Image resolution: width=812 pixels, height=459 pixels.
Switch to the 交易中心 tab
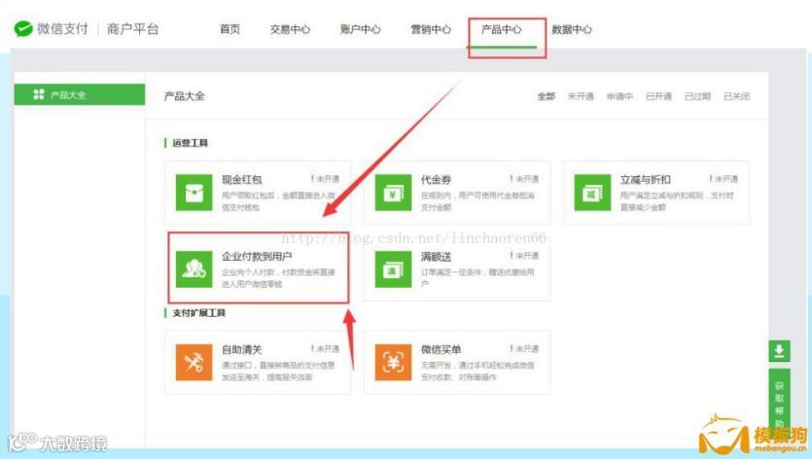(x=290, y=29)
